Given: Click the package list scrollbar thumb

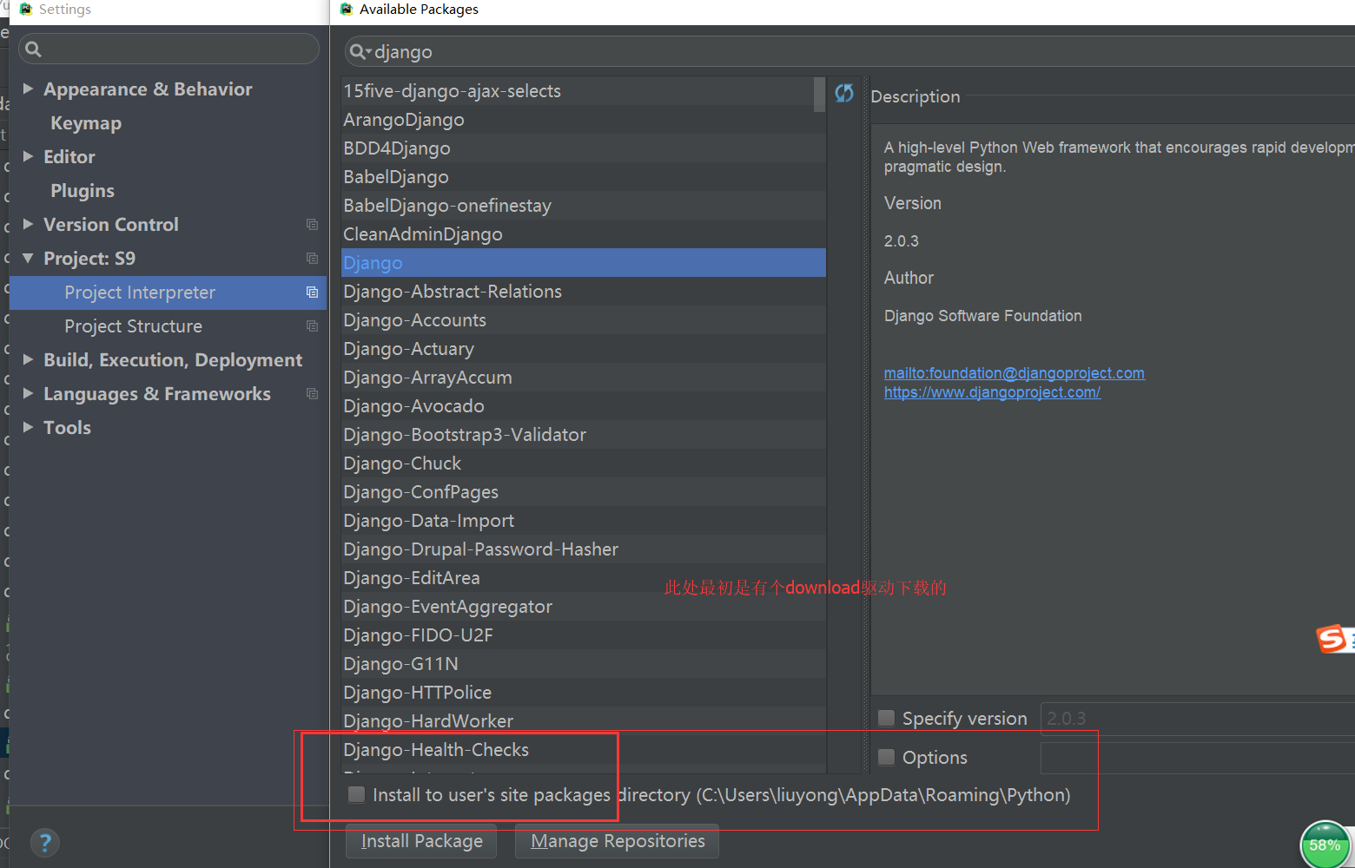Looking at the screenshot, I should [x=819, y=95].
